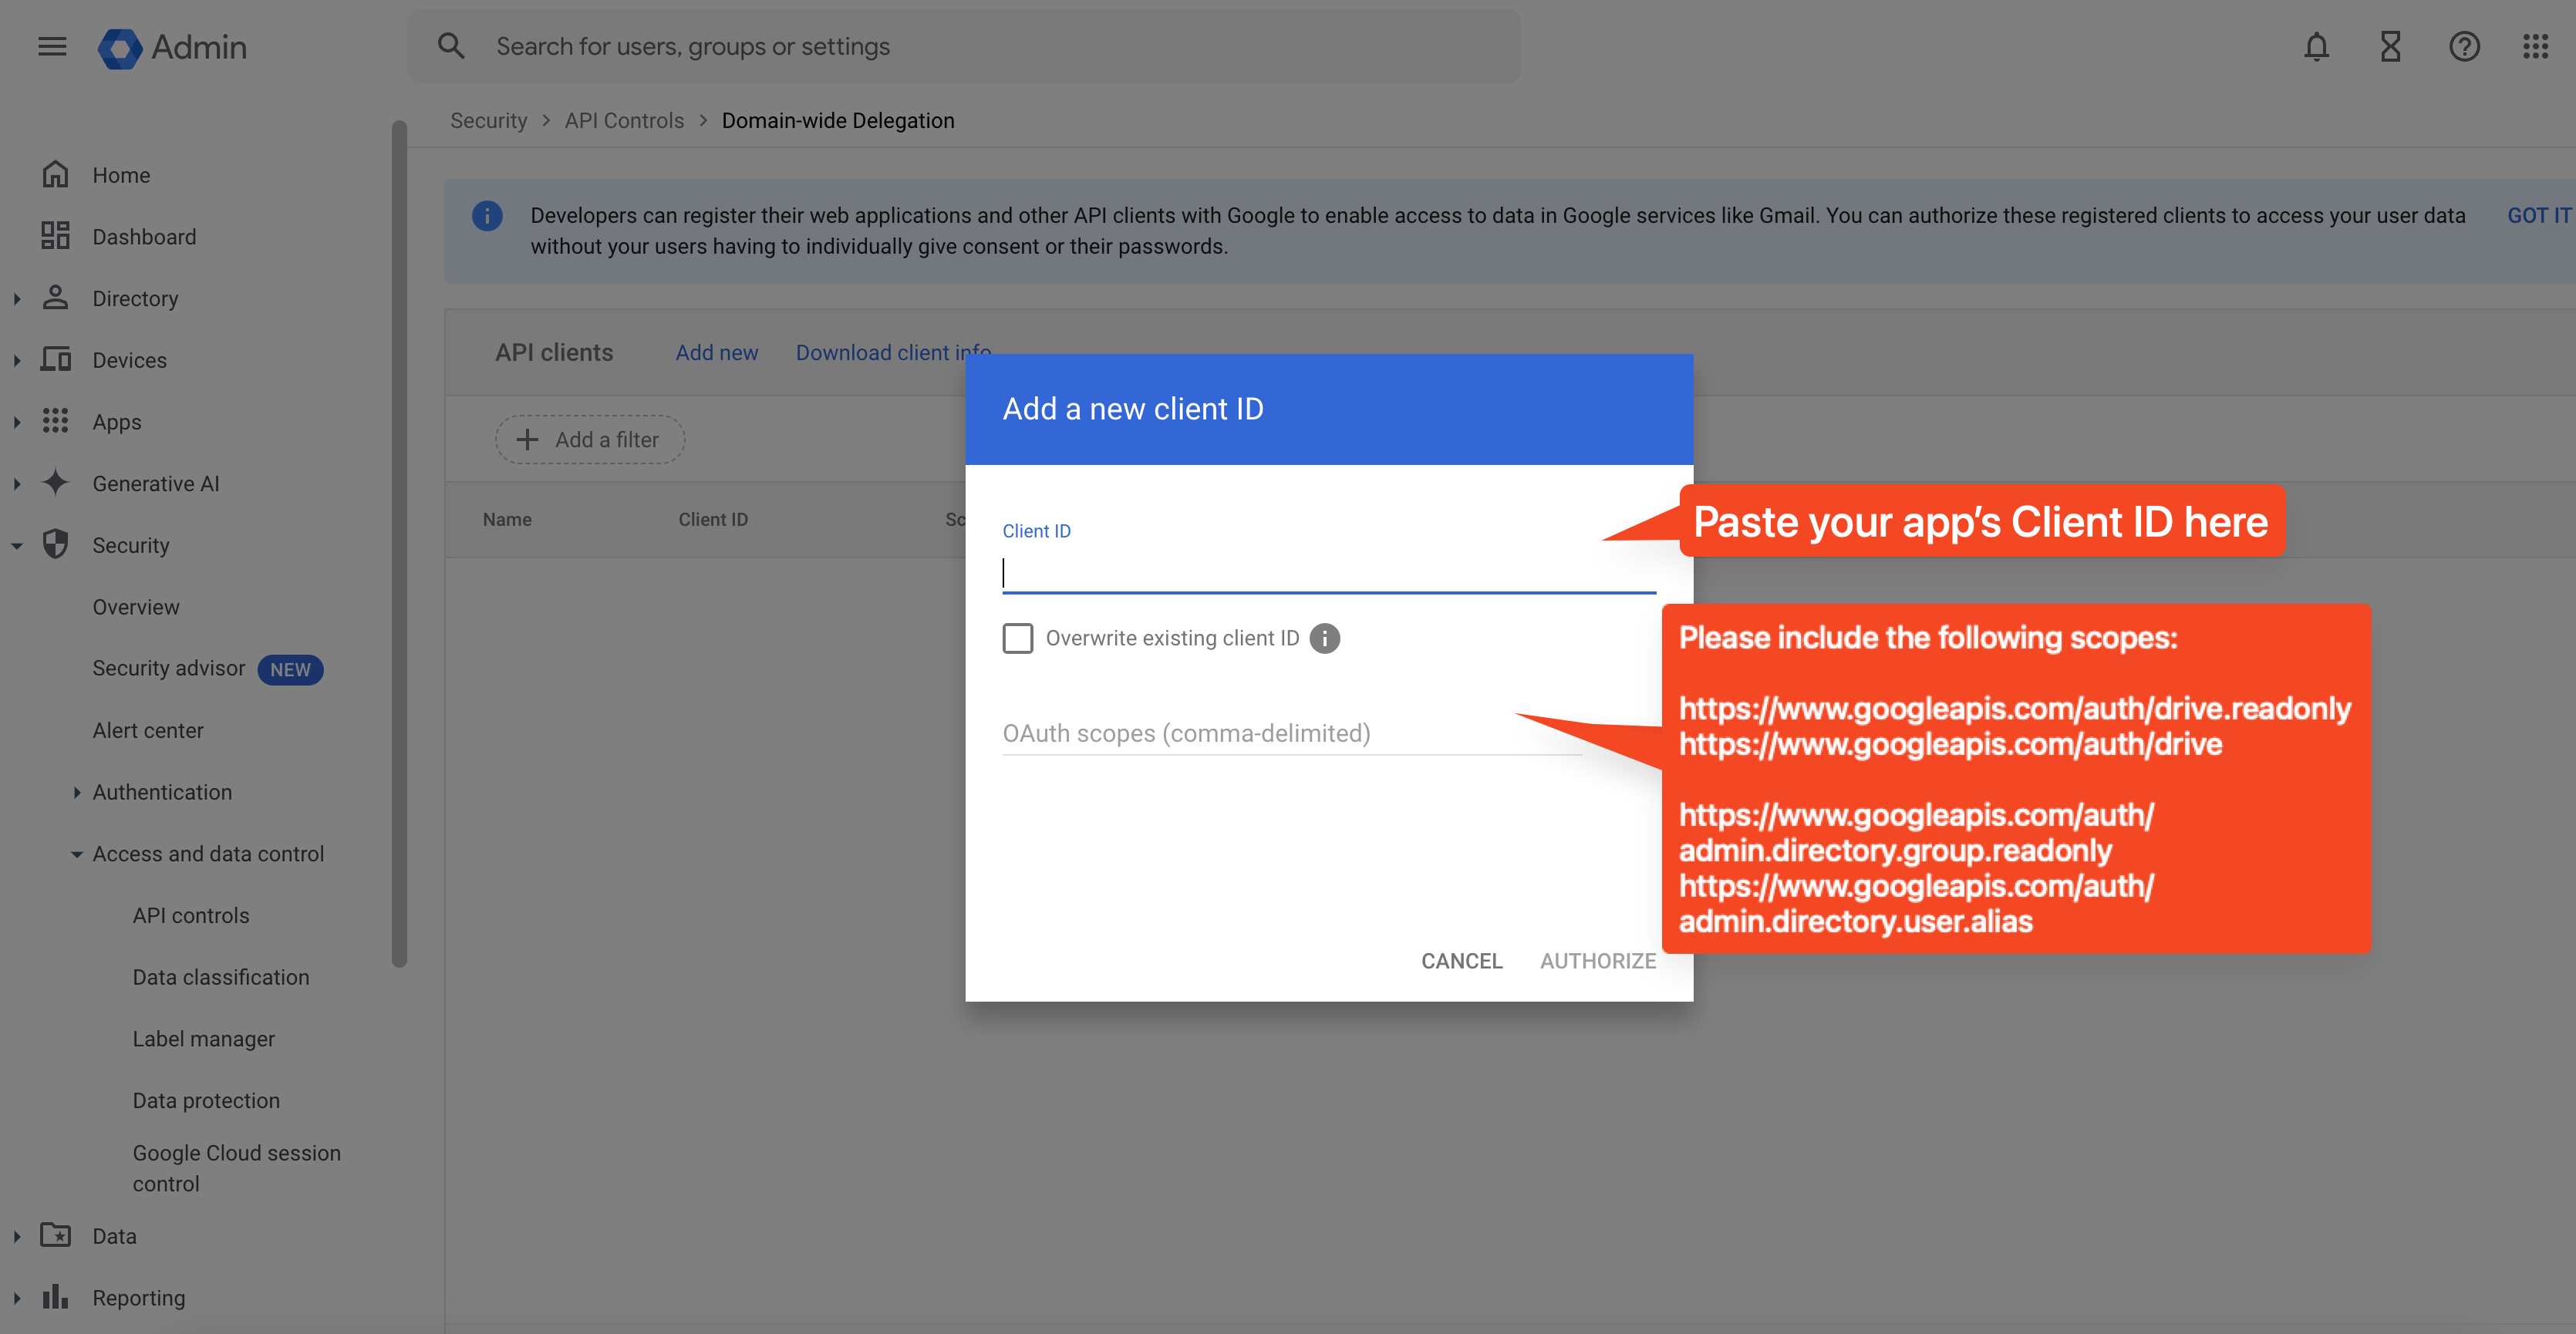
Task: Click the sidebar scrollbar
Action: pyautogui.click(x=400, y=544)
